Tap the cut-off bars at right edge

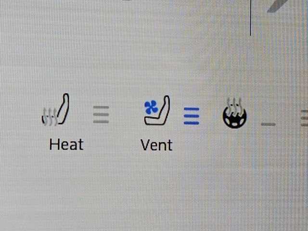click(305, 118)
